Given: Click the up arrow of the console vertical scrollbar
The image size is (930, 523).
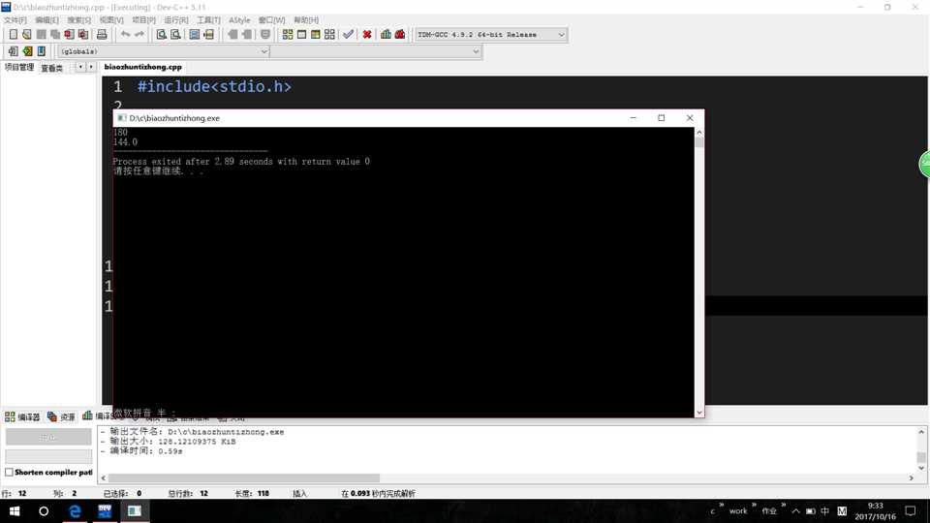Looking at the screenshot, I should click(x=699, y=133).
